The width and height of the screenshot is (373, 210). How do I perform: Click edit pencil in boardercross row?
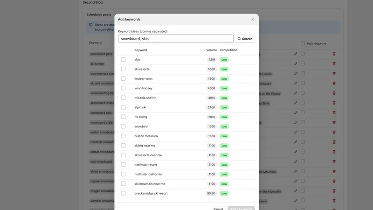pos(296,74)
